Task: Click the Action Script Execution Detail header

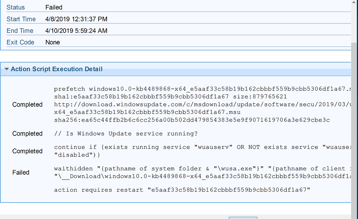Action: point(57,69)
